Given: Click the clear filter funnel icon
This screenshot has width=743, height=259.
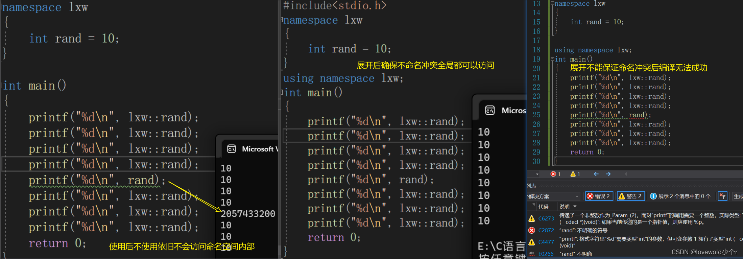Looking at the screenshot, I should click(722, 196).
